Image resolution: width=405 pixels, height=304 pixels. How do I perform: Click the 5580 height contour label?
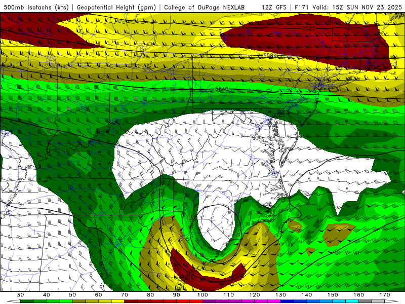coord(270,55)
